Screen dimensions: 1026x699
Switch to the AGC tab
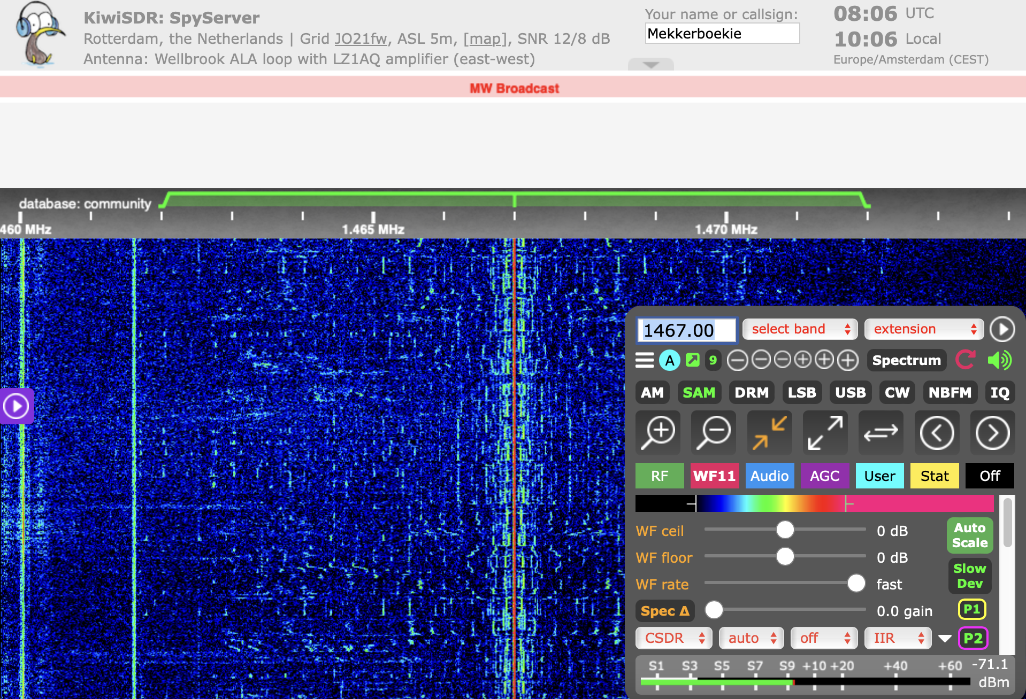click(x=824, y=476)
